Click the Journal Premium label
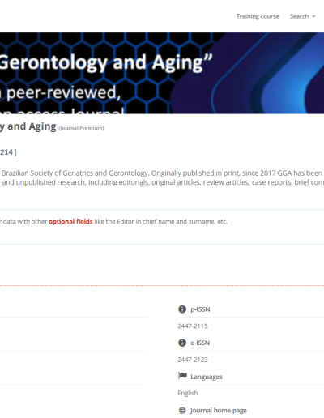The width and height of the screenshot is (324, 418). (x=81, y=128)
